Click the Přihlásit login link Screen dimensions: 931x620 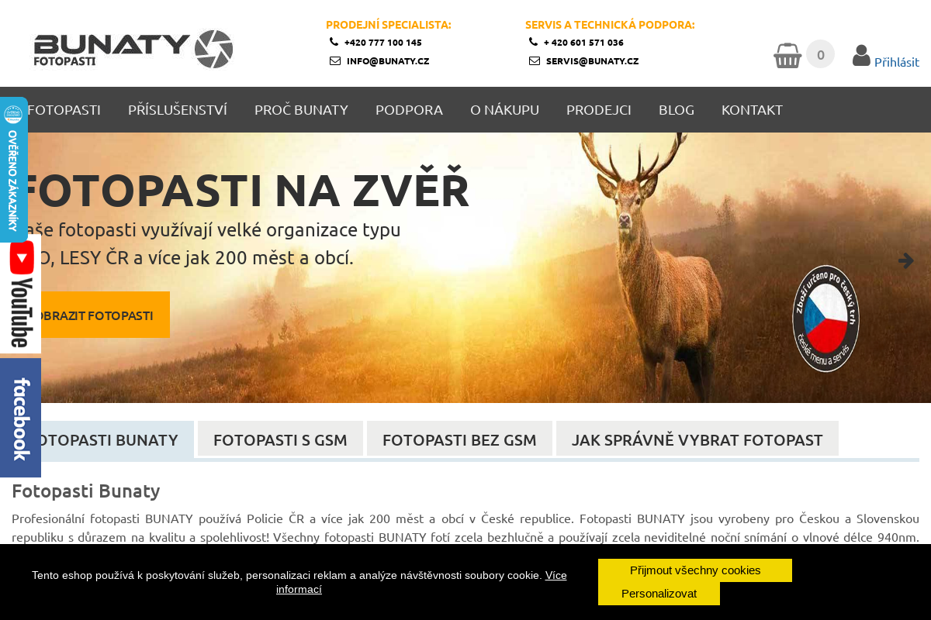tap(897, 61)
